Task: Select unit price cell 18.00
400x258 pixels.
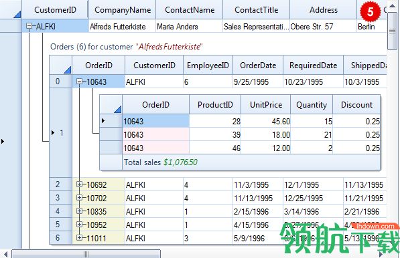Action: point(266,134)
